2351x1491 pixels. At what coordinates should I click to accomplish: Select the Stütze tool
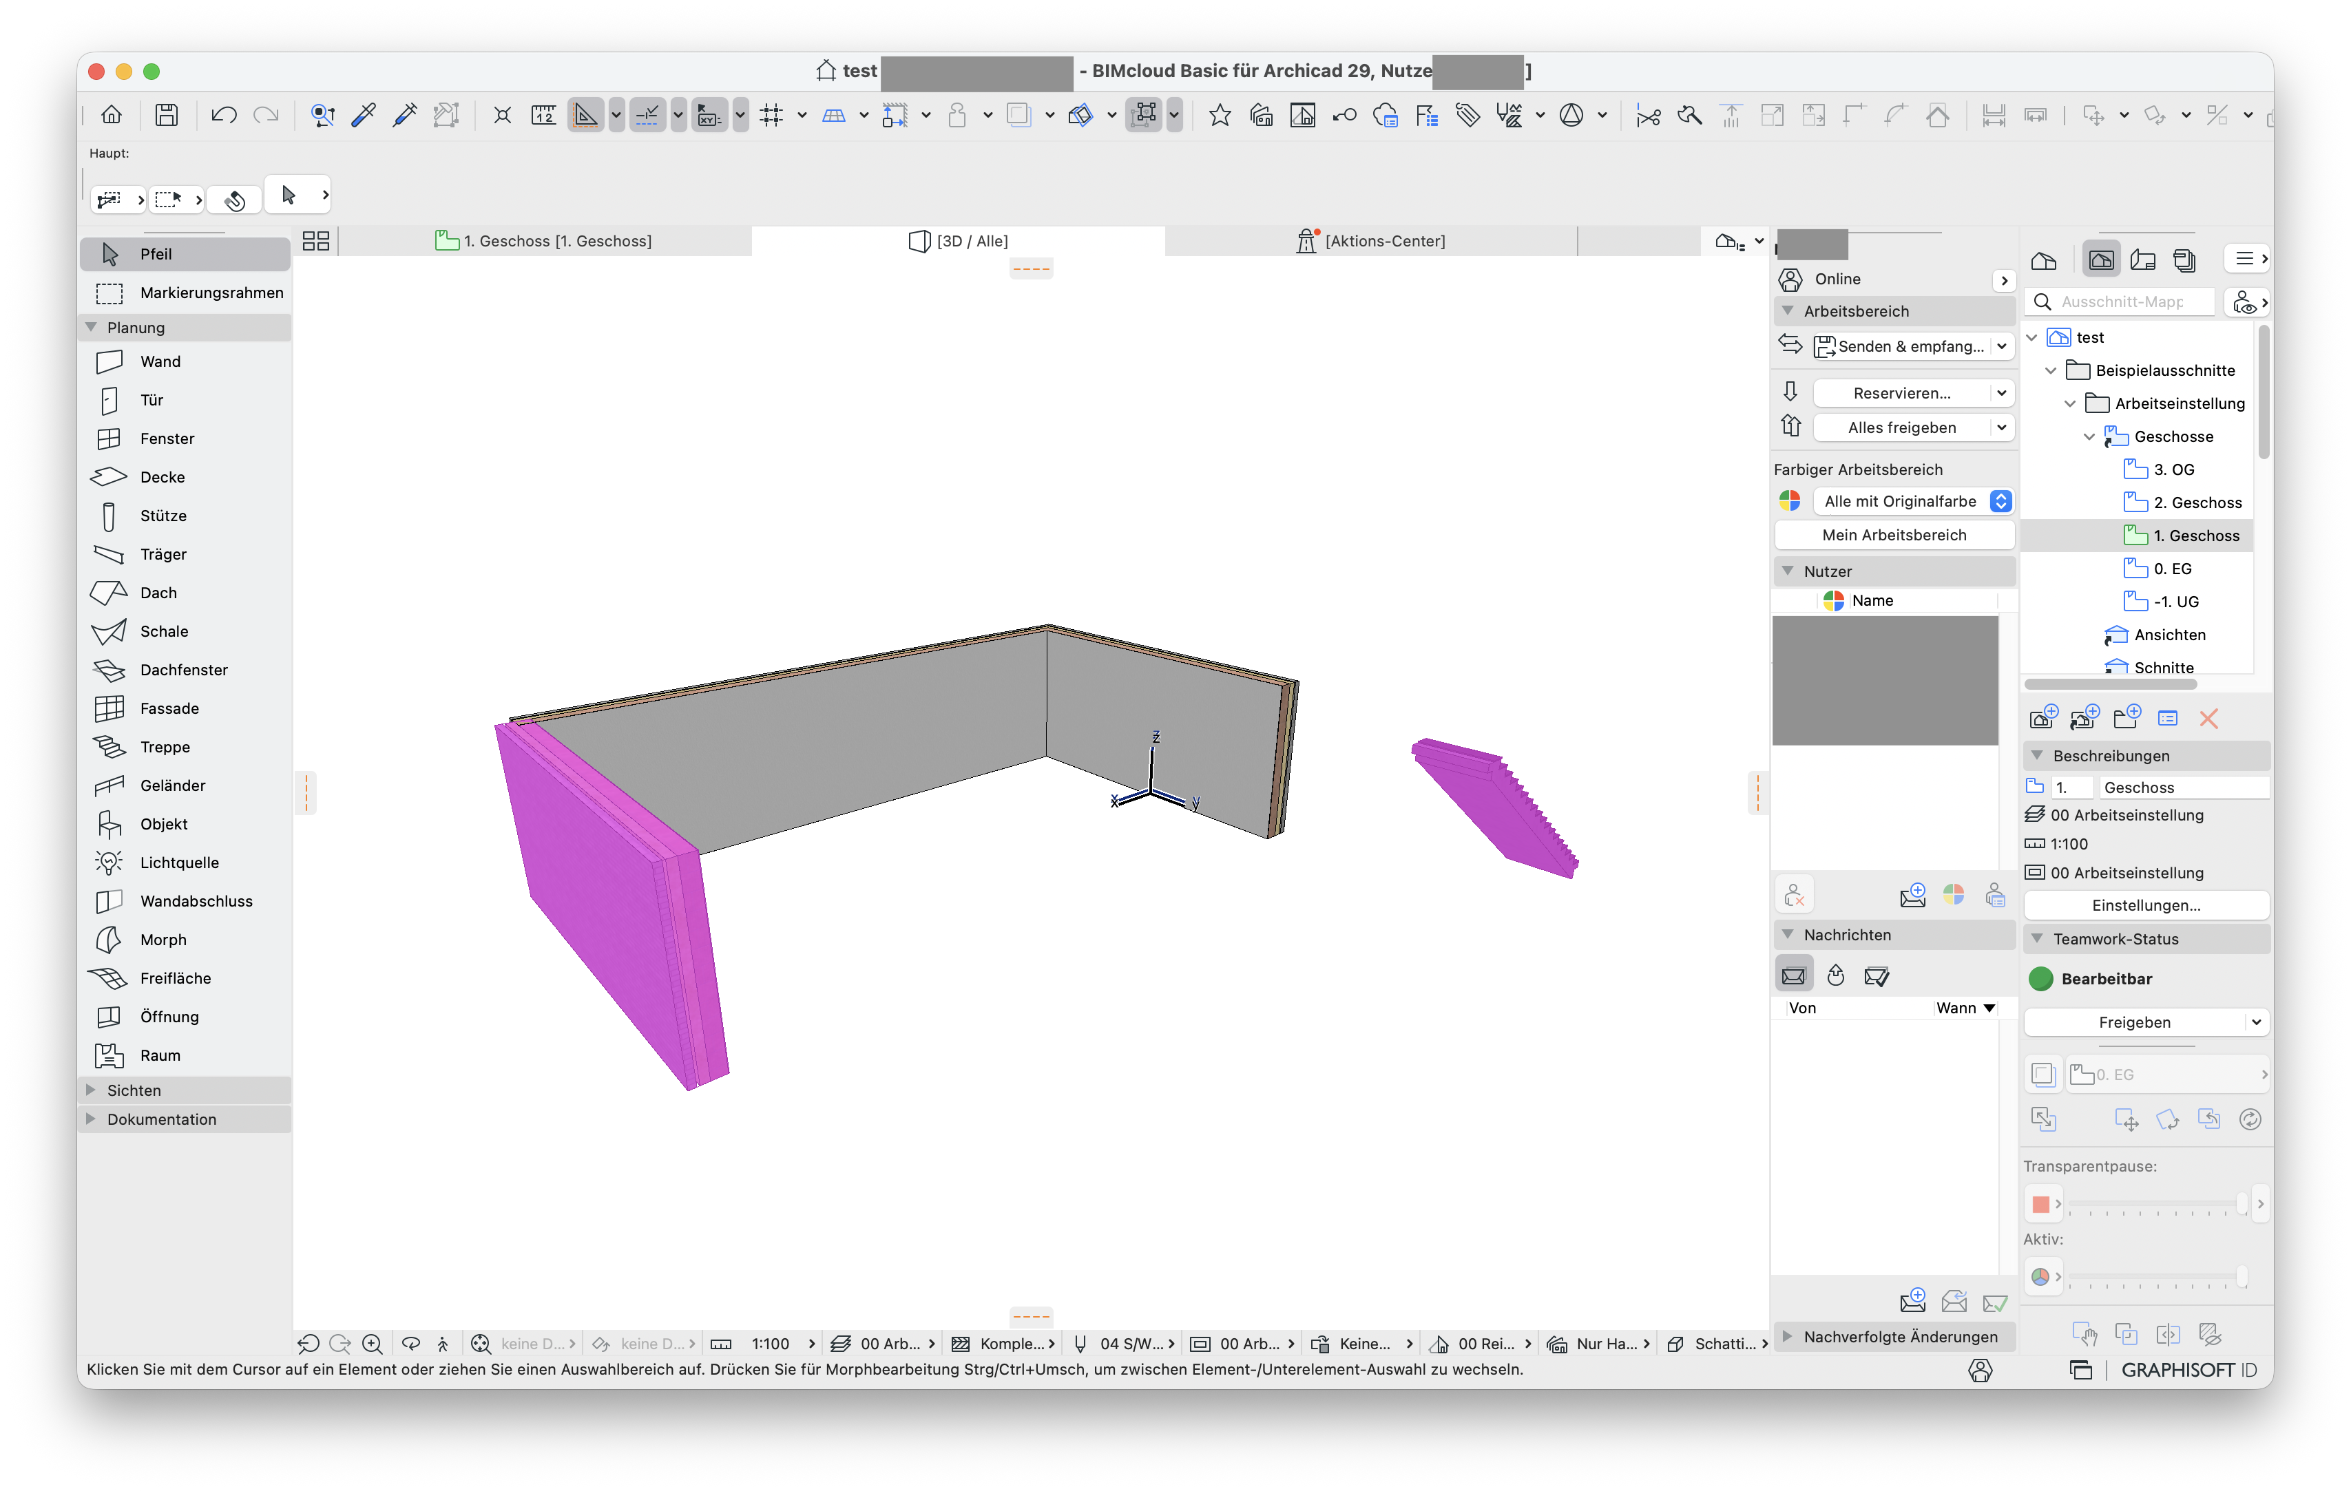tap(185, 516)
